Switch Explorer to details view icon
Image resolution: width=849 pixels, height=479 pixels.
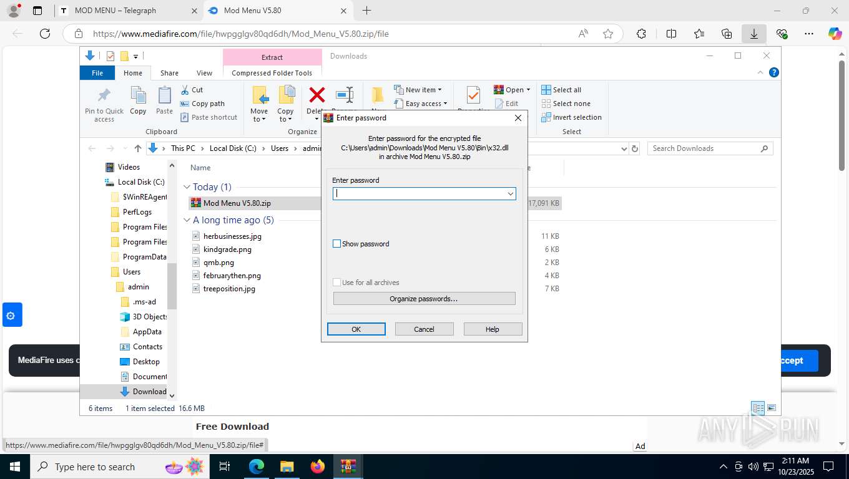click(758, 408)
